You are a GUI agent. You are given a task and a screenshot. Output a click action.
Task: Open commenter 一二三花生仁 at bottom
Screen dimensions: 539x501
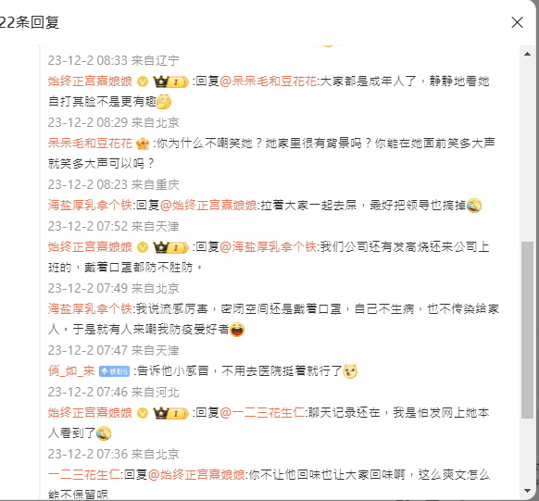tap(84, 475)
